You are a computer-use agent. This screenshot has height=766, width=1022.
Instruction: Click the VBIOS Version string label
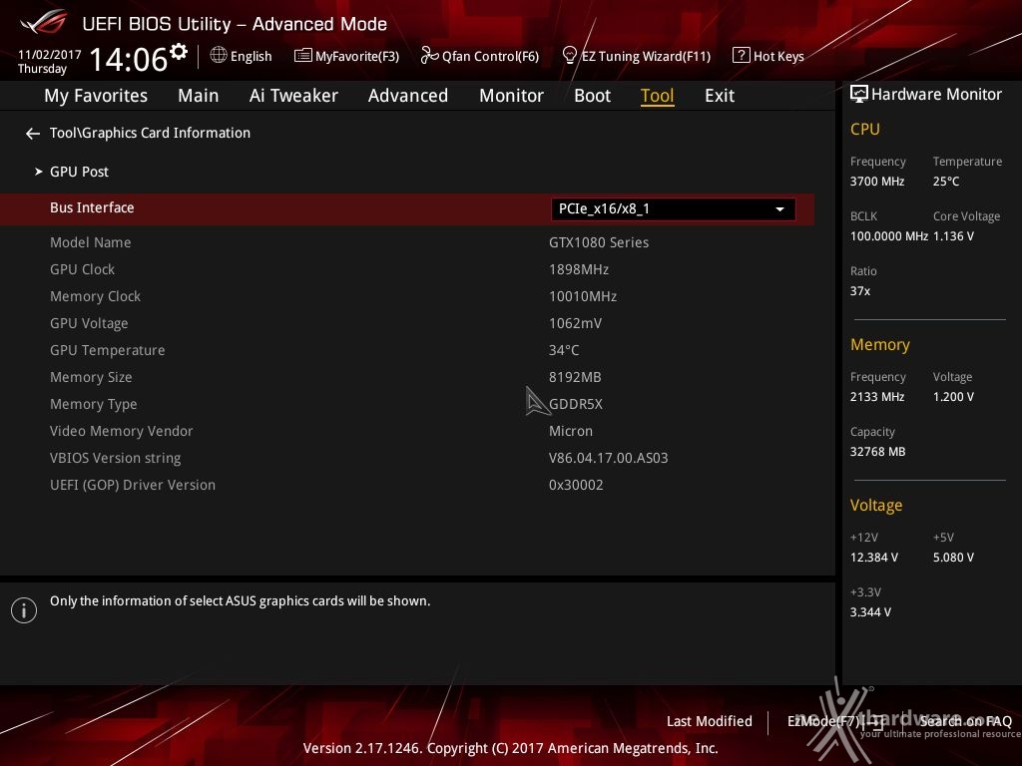click(116, 459)
